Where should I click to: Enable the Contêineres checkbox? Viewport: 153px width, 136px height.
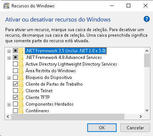[15, 110]
